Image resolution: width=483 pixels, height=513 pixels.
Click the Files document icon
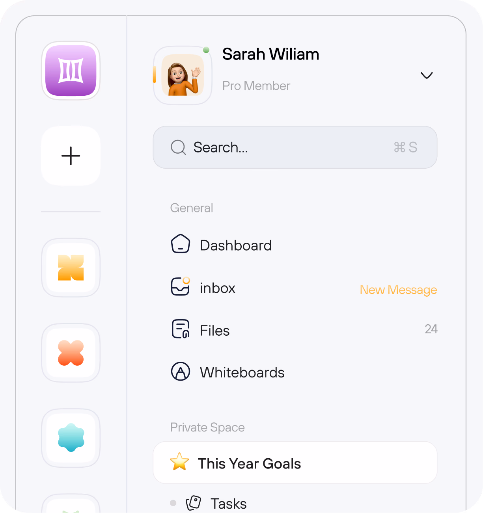click(x=181, y=329)
